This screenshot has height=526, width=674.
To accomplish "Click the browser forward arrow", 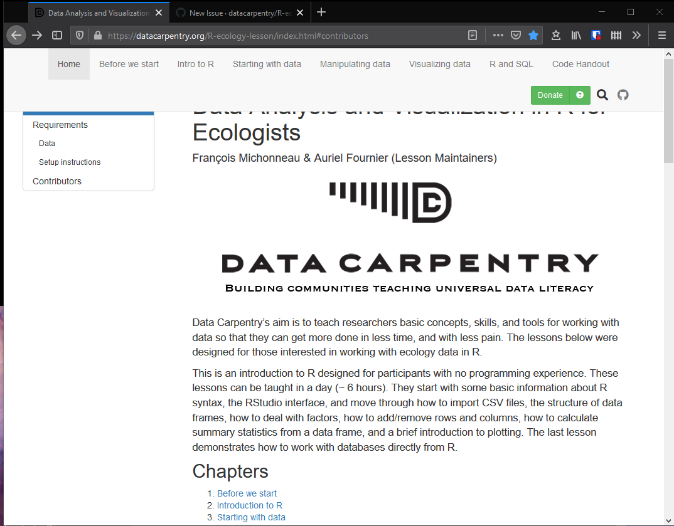I will click(x=38, y=35).
